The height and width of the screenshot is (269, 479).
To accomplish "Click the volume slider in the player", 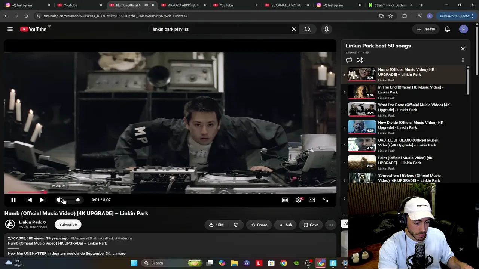I will (x=73, y=200).
